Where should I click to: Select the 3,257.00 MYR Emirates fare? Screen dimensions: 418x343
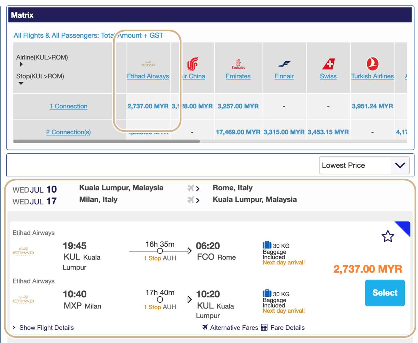coord(238,106)
